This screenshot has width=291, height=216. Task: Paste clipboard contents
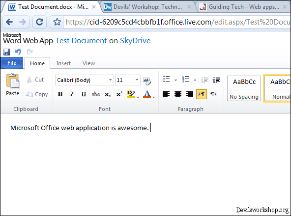(12, 85)
